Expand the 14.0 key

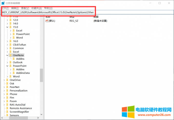pos(7,24)
